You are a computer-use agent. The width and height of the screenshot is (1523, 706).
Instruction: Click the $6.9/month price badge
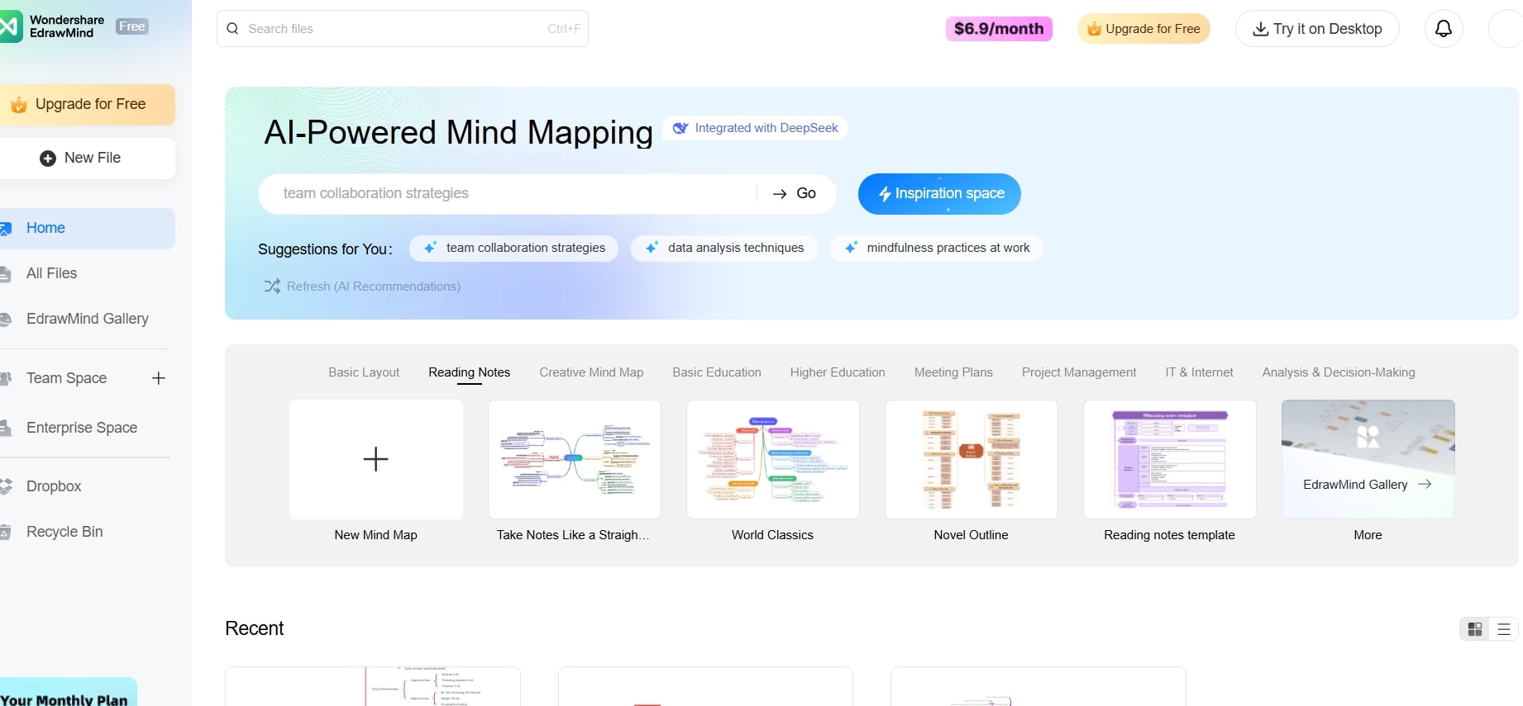click(999, 29)
